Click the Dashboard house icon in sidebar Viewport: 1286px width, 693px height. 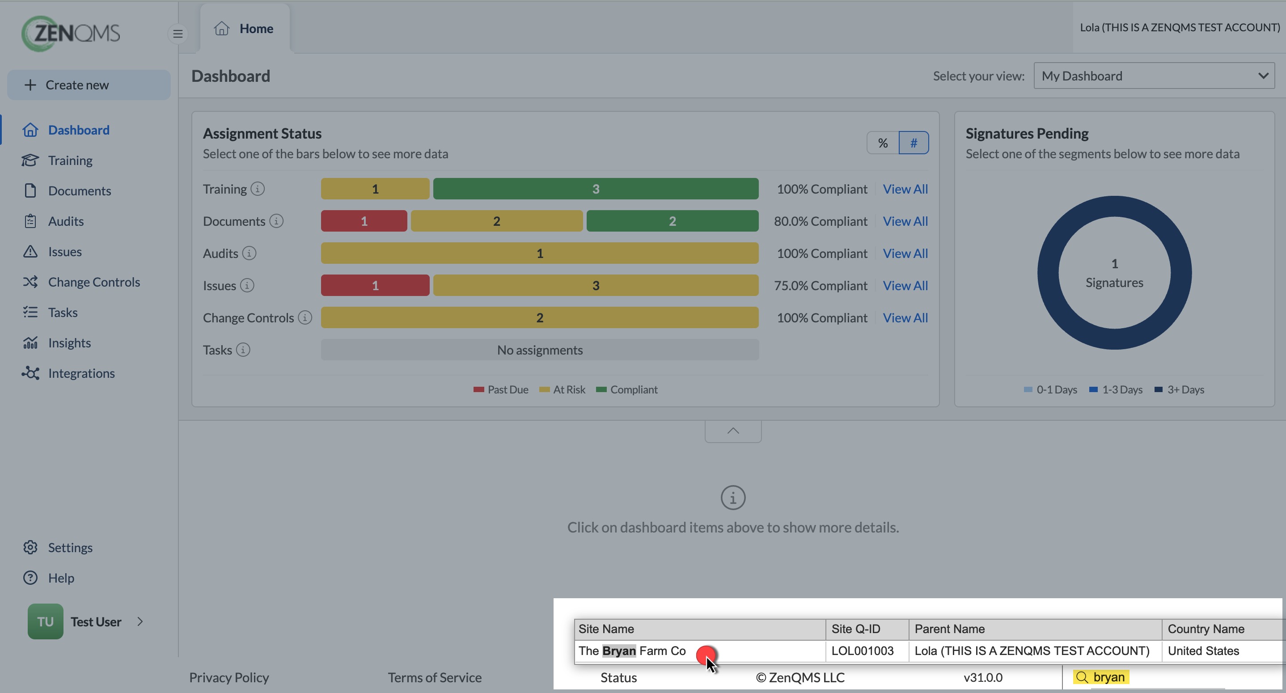[30, 130]
